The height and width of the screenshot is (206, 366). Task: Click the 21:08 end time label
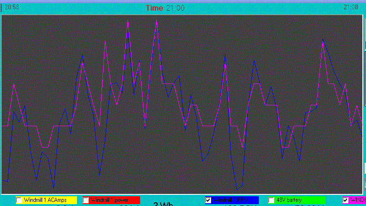350,7
